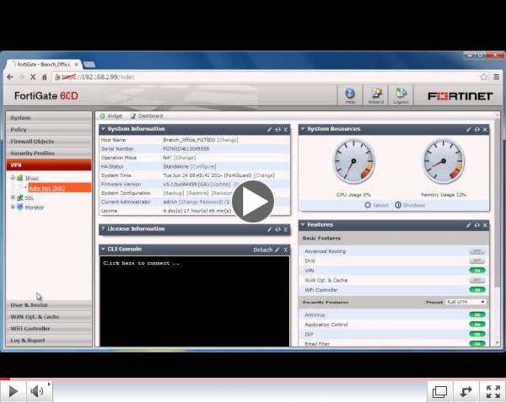Image resolution: width=506 pixels, height=403 pixels.
Task: Open Preset Full UTM dropdown
Action: pos(466,302)
